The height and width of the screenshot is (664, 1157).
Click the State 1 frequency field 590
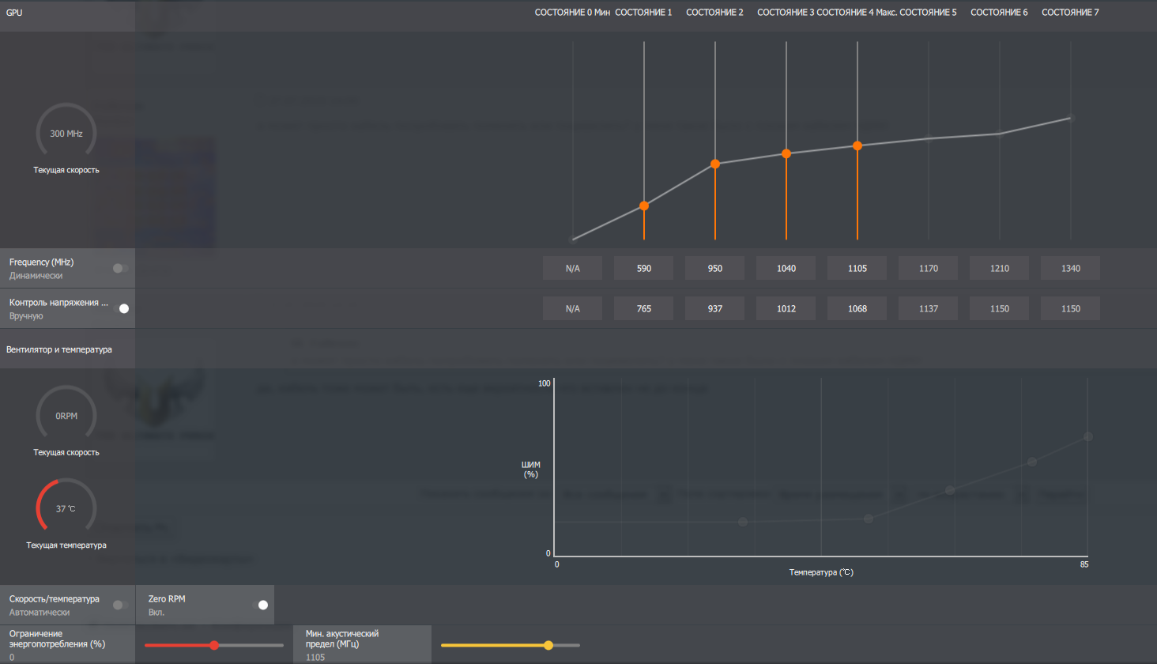(643, 269)
